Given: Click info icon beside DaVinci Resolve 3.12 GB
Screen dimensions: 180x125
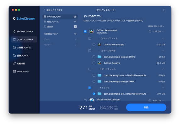Looking at the screenshot, I should (150, 31).
